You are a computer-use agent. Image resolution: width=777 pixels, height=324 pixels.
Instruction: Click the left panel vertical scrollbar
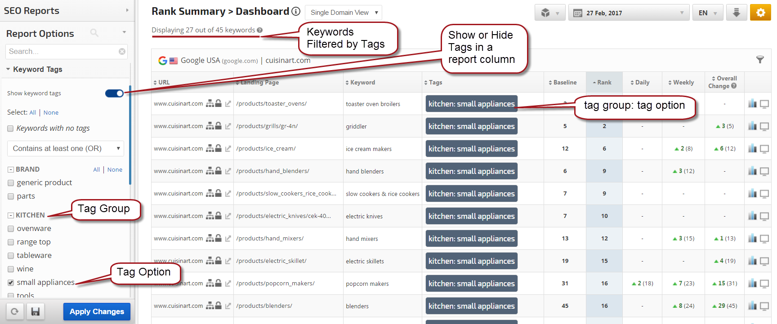point(130,135)
